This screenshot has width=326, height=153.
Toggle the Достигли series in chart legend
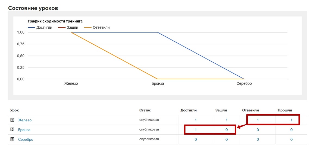(40, 27)
